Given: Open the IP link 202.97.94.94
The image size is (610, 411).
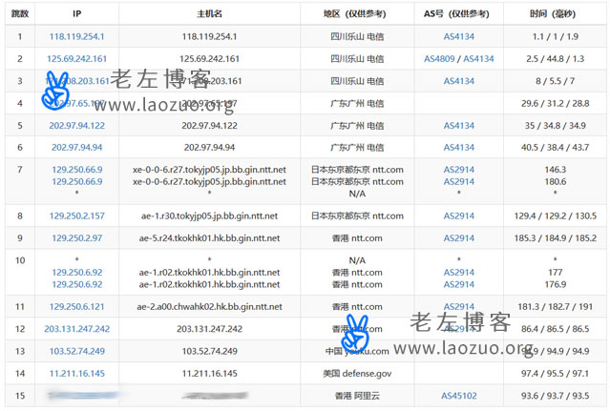Looking at the screenshot, I should (76, 147).
